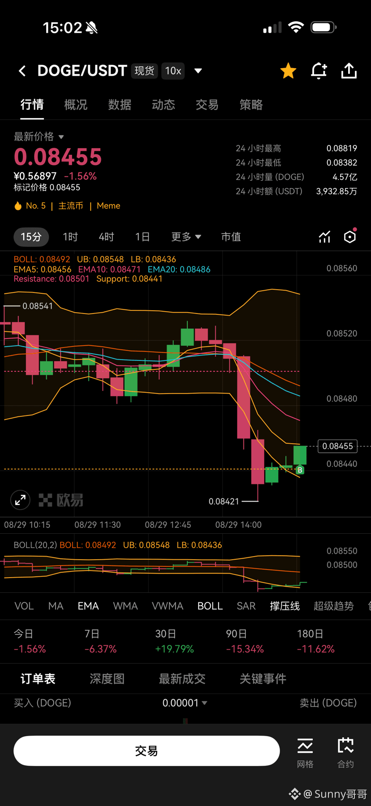Switch to the 数据 tab
The width and height of the screenshot is (371, 806).
click(x=120, y=105)
